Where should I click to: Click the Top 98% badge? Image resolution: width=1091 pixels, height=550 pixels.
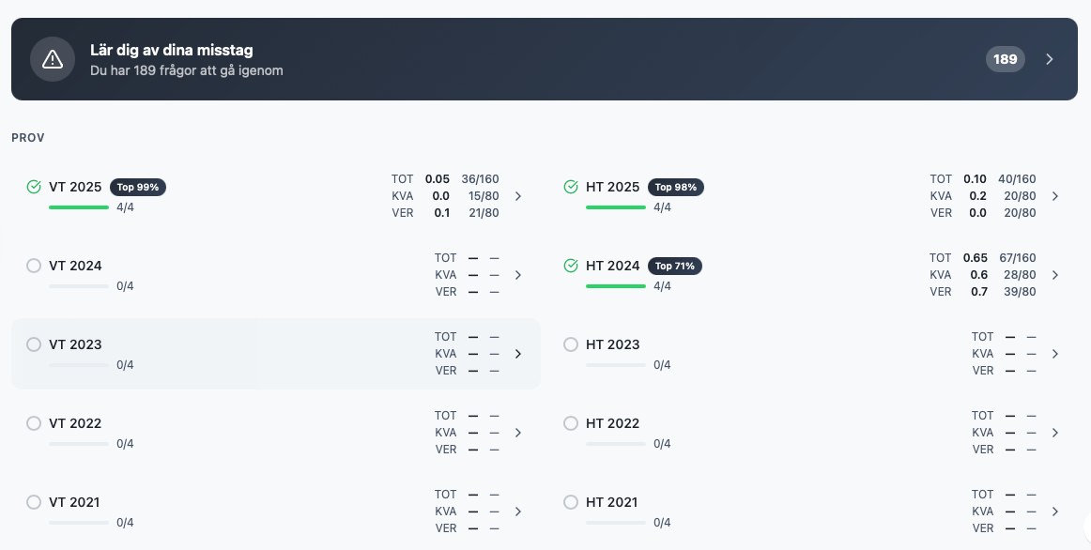[x=676, y=187]
